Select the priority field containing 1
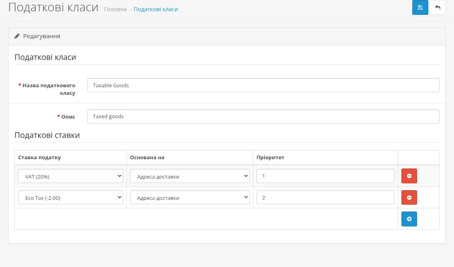454x267 pixels. point(326,176)
